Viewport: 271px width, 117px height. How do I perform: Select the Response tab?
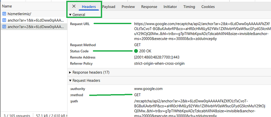click(149, 7)
